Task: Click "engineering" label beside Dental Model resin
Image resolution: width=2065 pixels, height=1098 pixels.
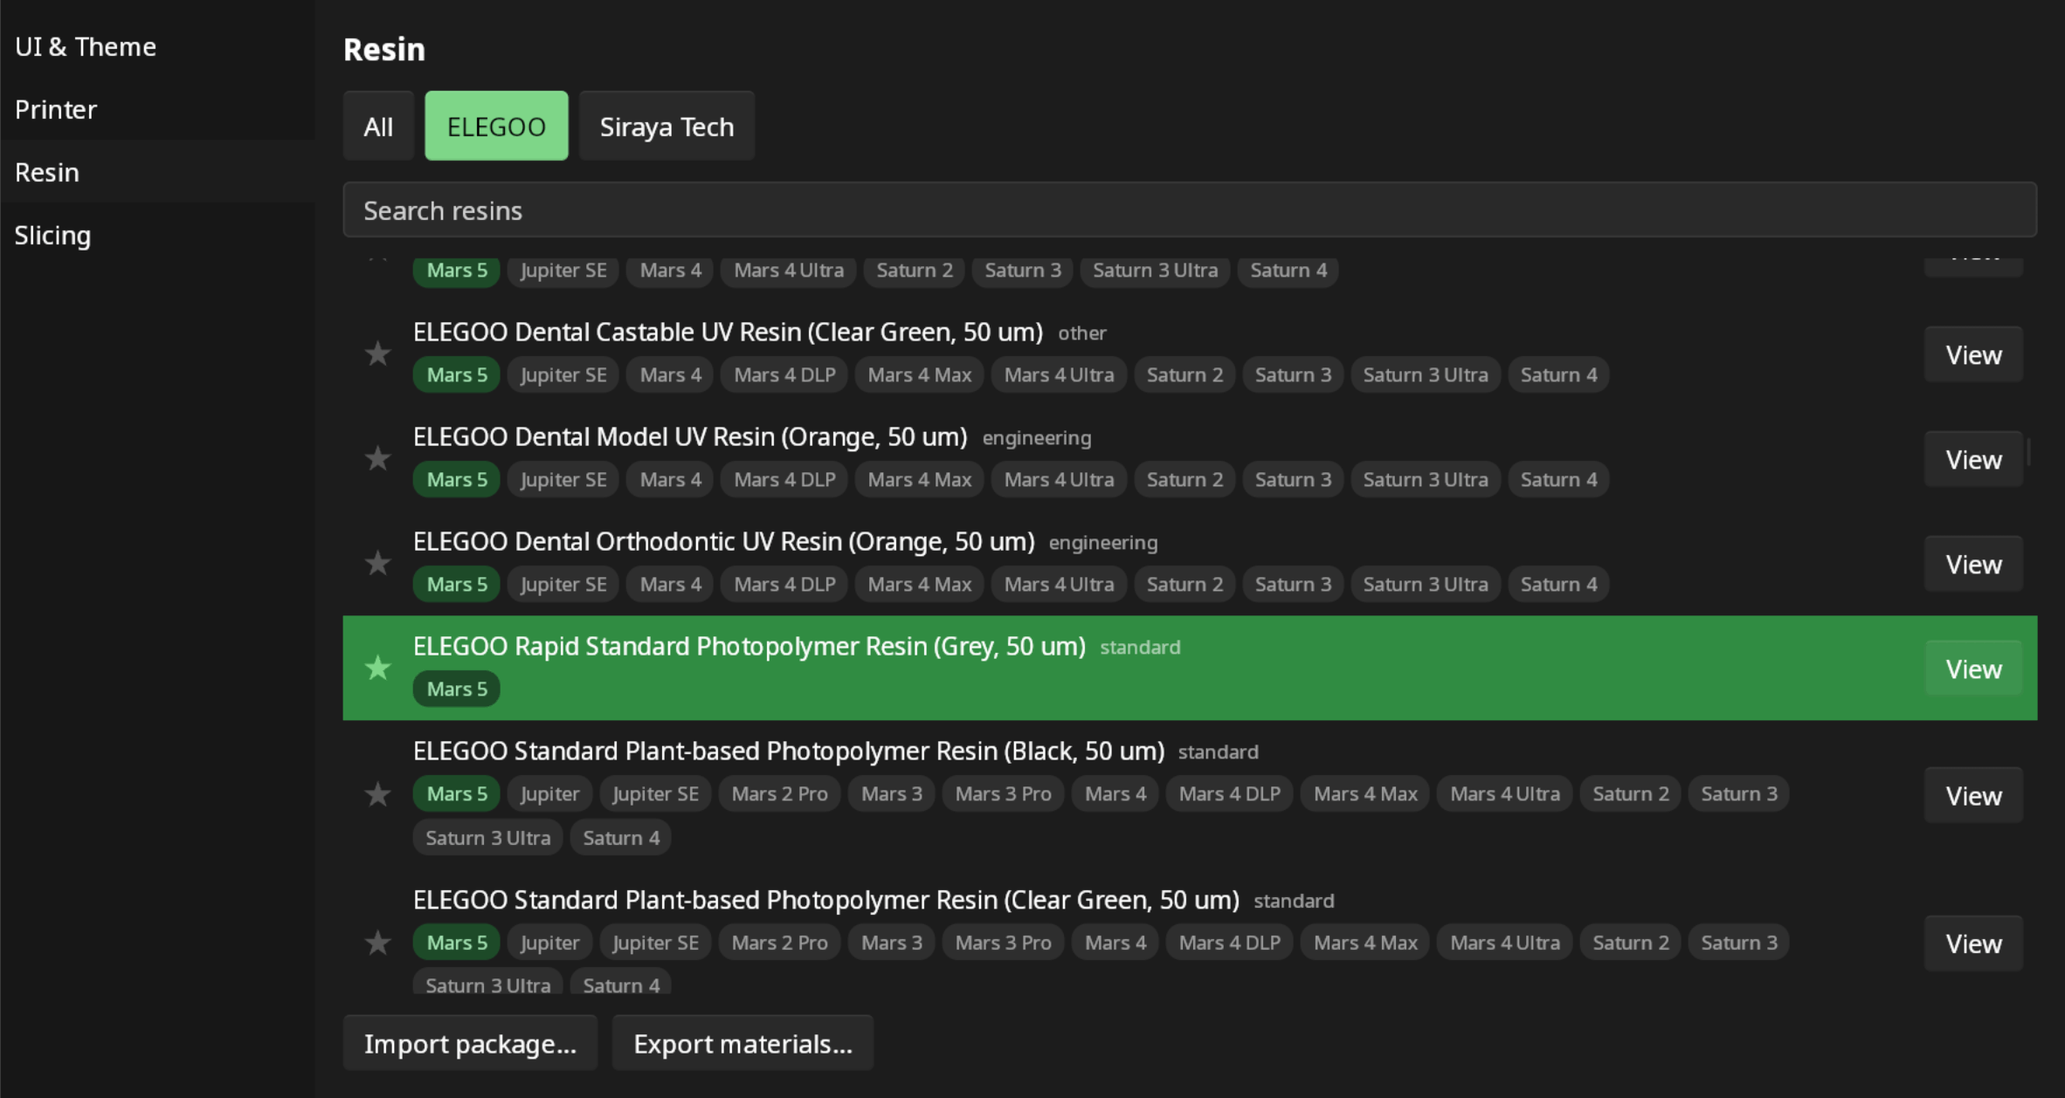Action: (x=1037, y=438)
